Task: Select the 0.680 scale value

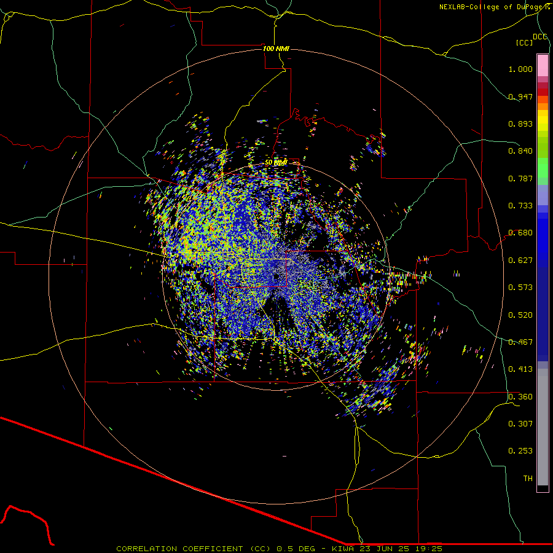Action: pos(520,233)
